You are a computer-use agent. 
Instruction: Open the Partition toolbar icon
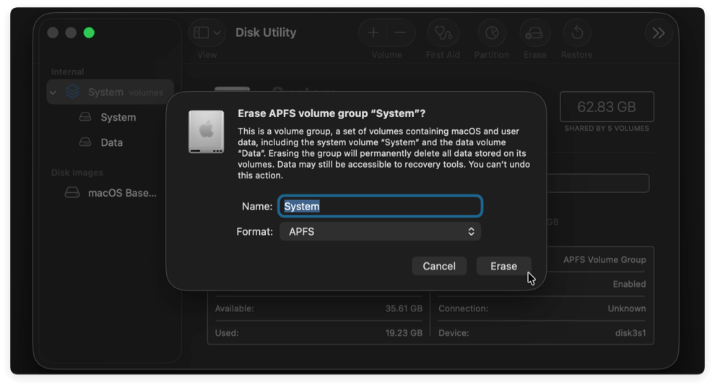tap(492, 33)
